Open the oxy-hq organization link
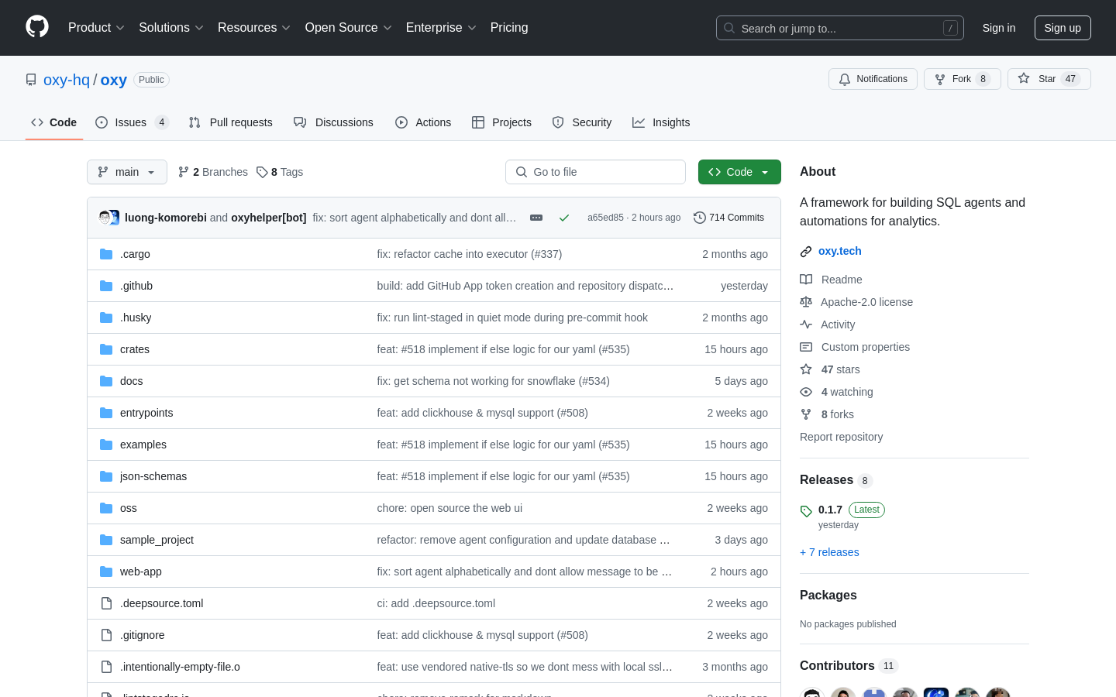Image resolution: width=1116 pixels, height=697 pixels. pos(67,80)
